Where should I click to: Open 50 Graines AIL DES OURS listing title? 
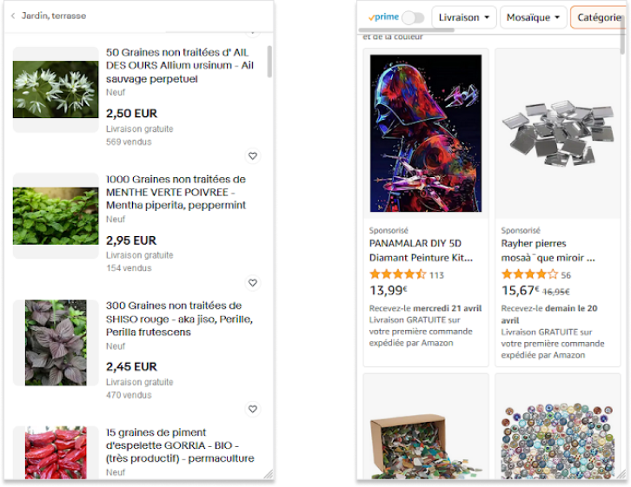point(180,65)
